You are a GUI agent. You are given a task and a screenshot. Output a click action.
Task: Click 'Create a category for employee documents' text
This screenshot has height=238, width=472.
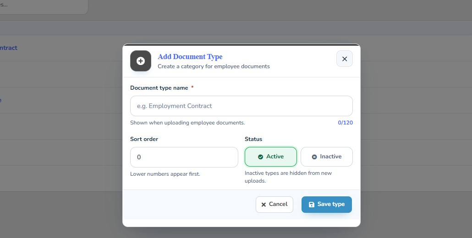click(x=214, y=66)
